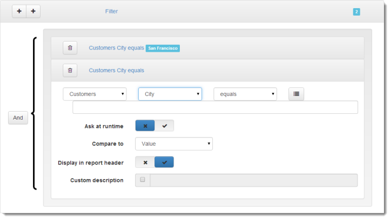This screenshot has height=219, width=390.
Task: Click the blue filter count badge
Action: click(x=357, y=11)
